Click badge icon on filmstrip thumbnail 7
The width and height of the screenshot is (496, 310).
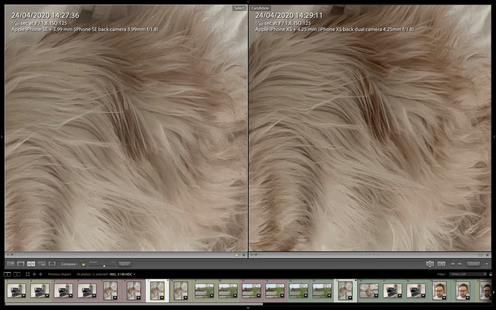(162, 298)
